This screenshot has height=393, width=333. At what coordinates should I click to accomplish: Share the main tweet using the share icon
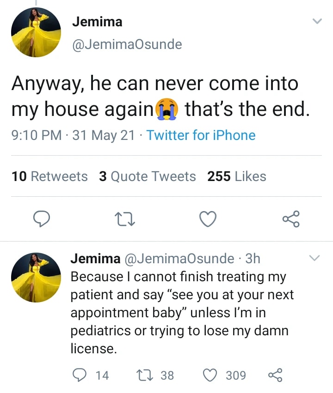[x=291, y=219]
